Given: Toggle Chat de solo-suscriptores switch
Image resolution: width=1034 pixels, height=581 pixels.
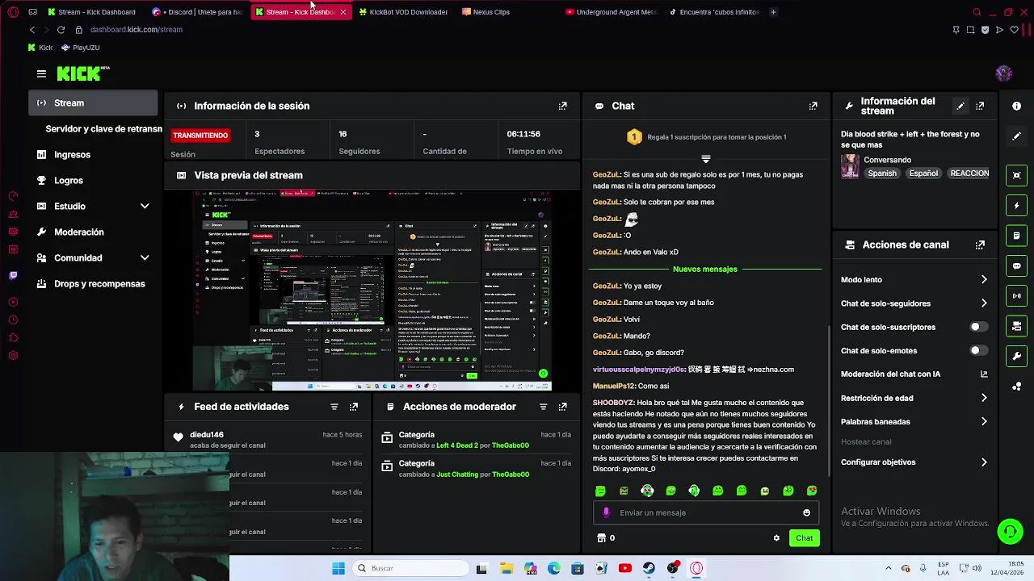Looking at the screenshot, I should (x=977, y=327).
